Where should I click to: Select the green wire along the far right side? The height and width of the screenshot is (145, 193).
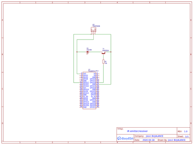coord(111,59)
